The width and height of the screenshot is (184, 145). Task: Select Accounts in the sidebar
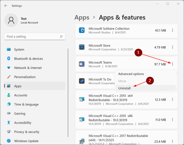35,95
